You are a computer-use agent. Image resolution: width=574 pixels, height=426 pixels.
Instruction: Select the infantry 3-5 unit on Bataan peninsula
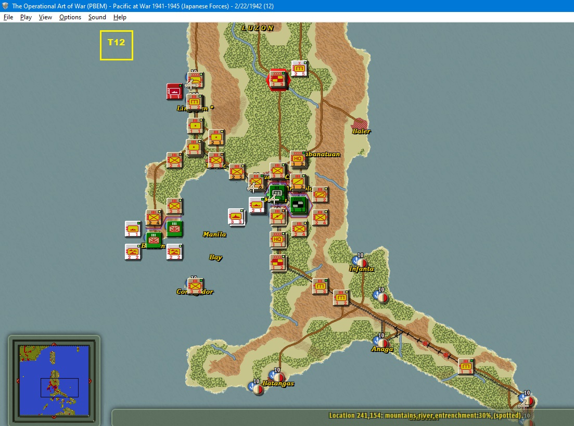pos(175,206)
